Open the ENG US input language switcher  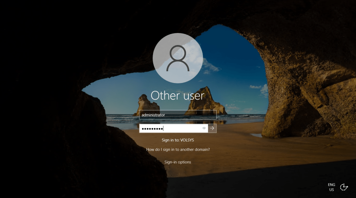click(x=331, y=187)
